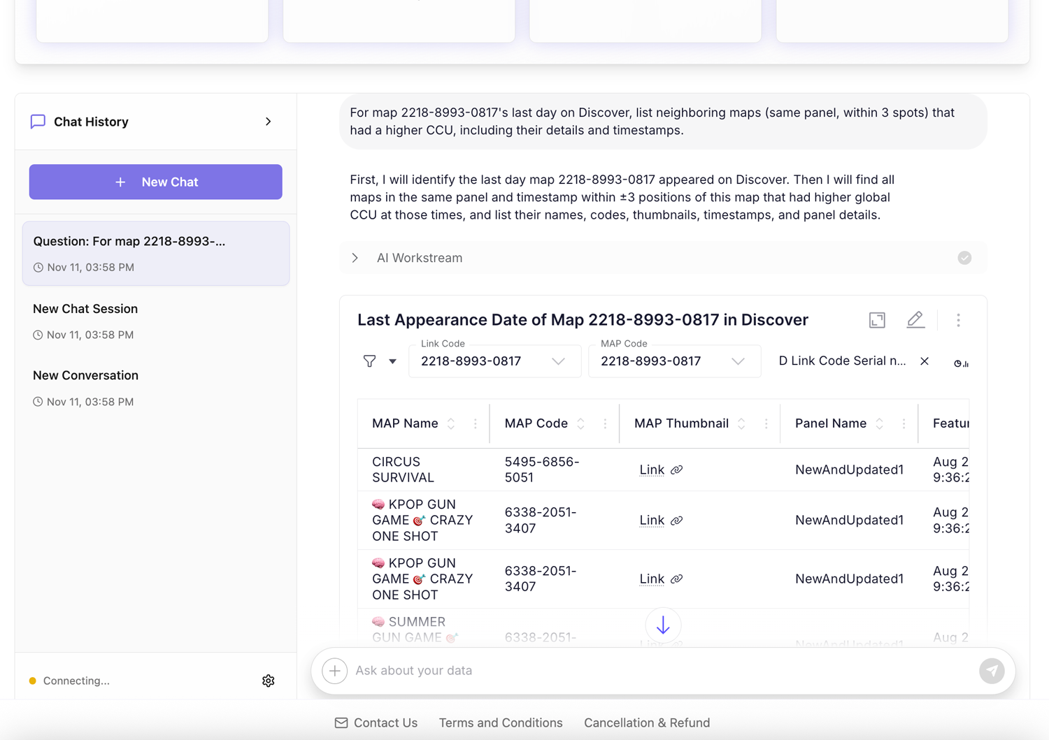The height and width of the screenshot is (740, 1049).
Task: Open the Contact Us link
Action: click(x=376, y=723)
